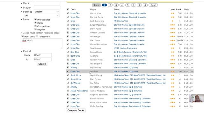Click the Period From date field
This screenshot has width=204, height=114.
(x=42, y=55)
